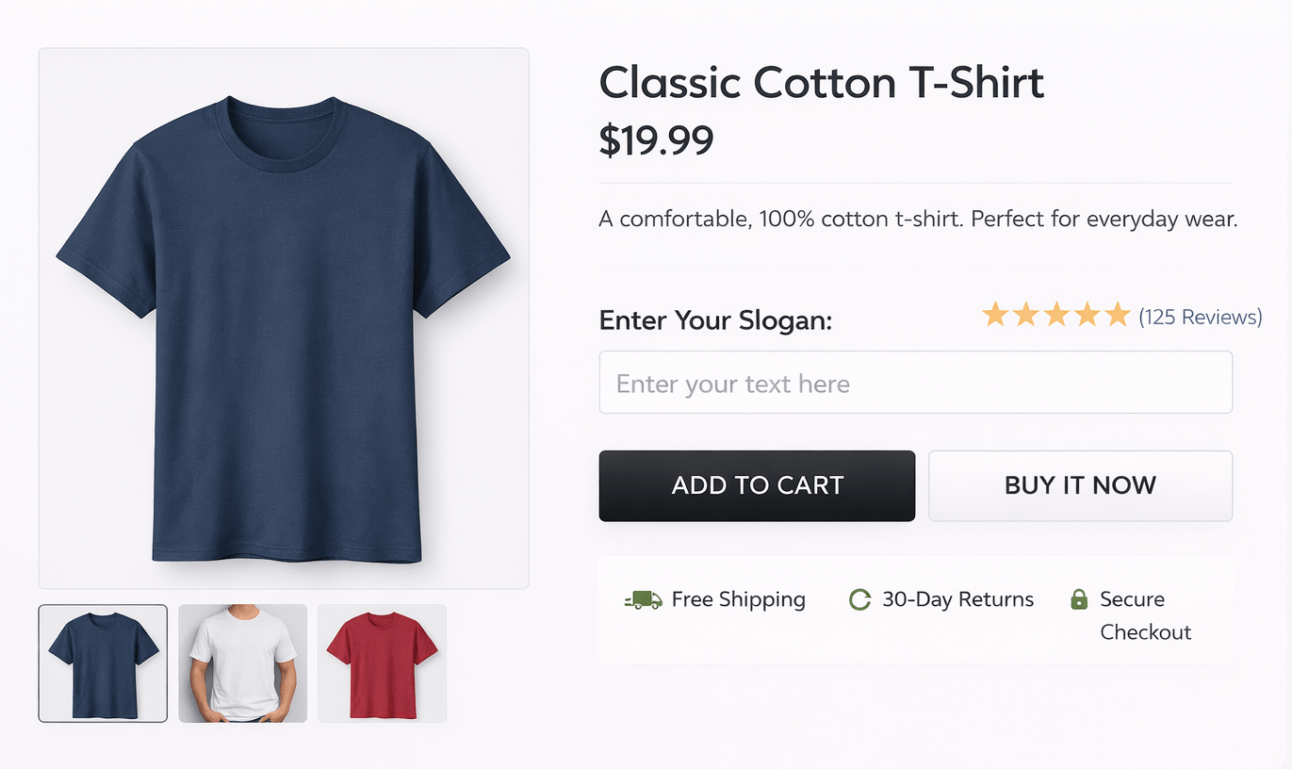Show the red t-shirt thumbnail
Screen dimensions: 1292x769
(x=381, y=663)
